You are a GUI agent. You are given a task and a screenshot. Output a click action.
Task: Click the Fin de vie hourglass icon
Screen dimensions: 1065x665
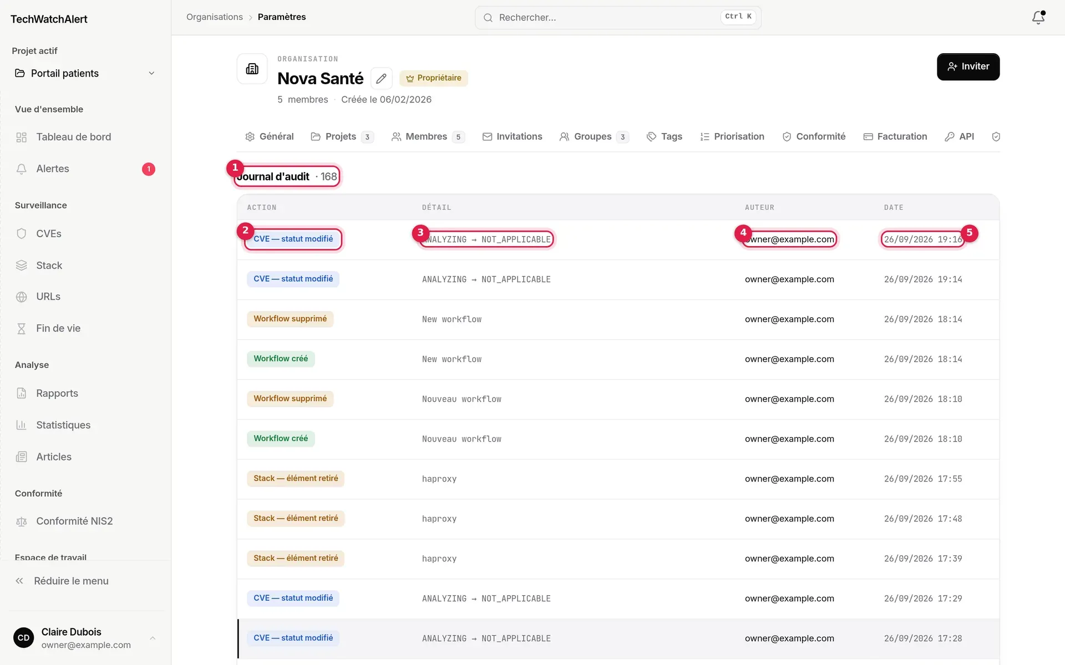(22, 329)
